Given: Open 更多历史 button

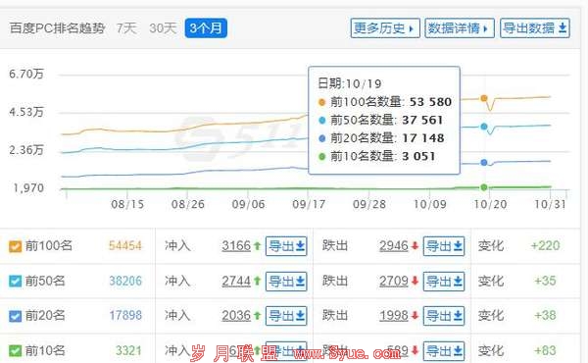Looking at the screenshot, I should click(385, 28).
